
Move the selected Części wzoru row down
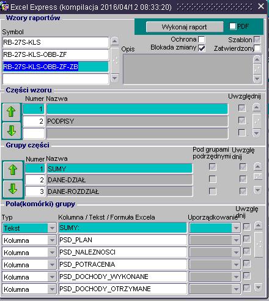(x=11, y=131)
